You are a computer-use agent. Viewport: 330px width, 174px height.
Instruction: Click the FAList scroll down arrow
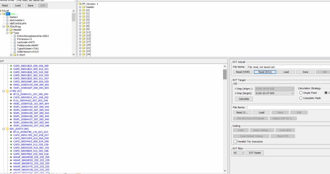point(74,54)
